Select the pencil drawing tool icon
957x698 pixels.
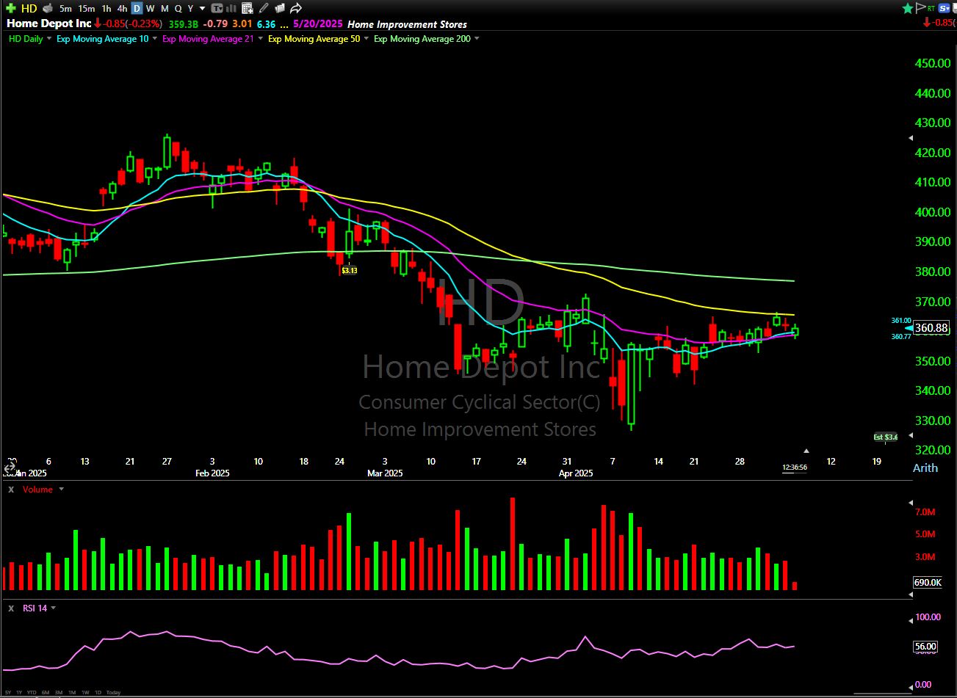coord(264,8)
